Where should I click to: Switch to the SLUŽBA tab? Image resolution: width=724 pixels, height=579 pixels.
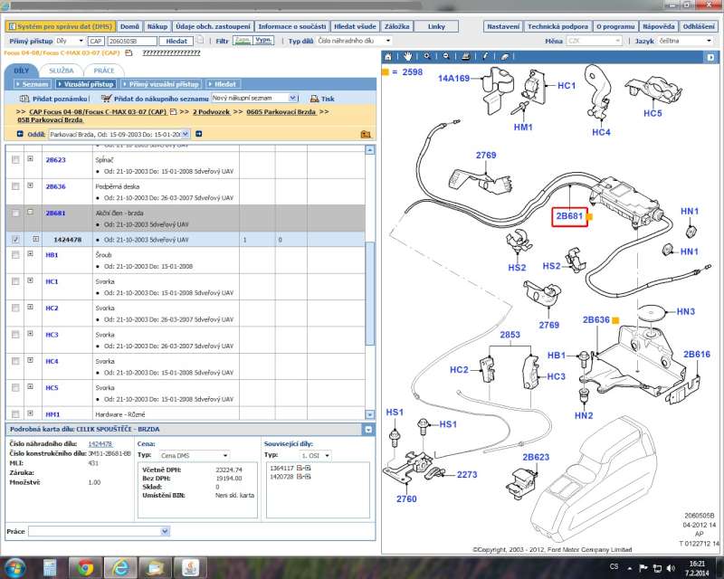[x=62, y=70]
